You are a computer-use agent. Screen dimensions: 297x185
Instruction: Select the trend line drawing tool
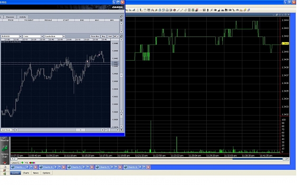178,10
